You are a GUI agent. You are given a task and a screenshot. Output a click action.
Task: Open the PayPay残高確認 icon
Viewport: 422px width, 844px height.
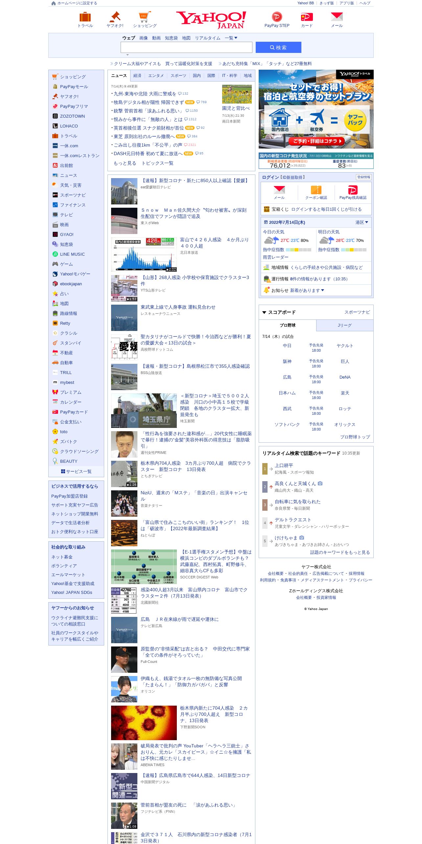(x=353, y=190)
